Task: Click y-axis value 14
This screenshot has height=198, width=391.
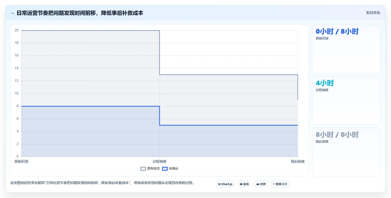Action: pos(16,68)
